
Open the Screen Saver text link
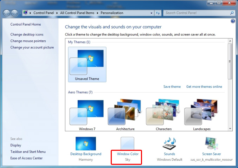pyautogui.click(x=212, y=154)
